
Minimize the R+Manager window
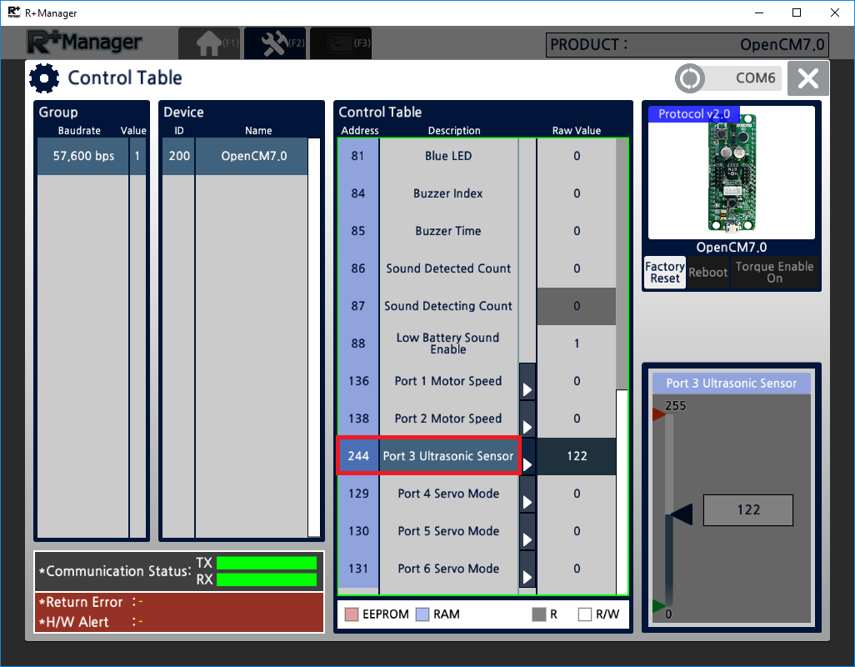(x=759, y=13)
